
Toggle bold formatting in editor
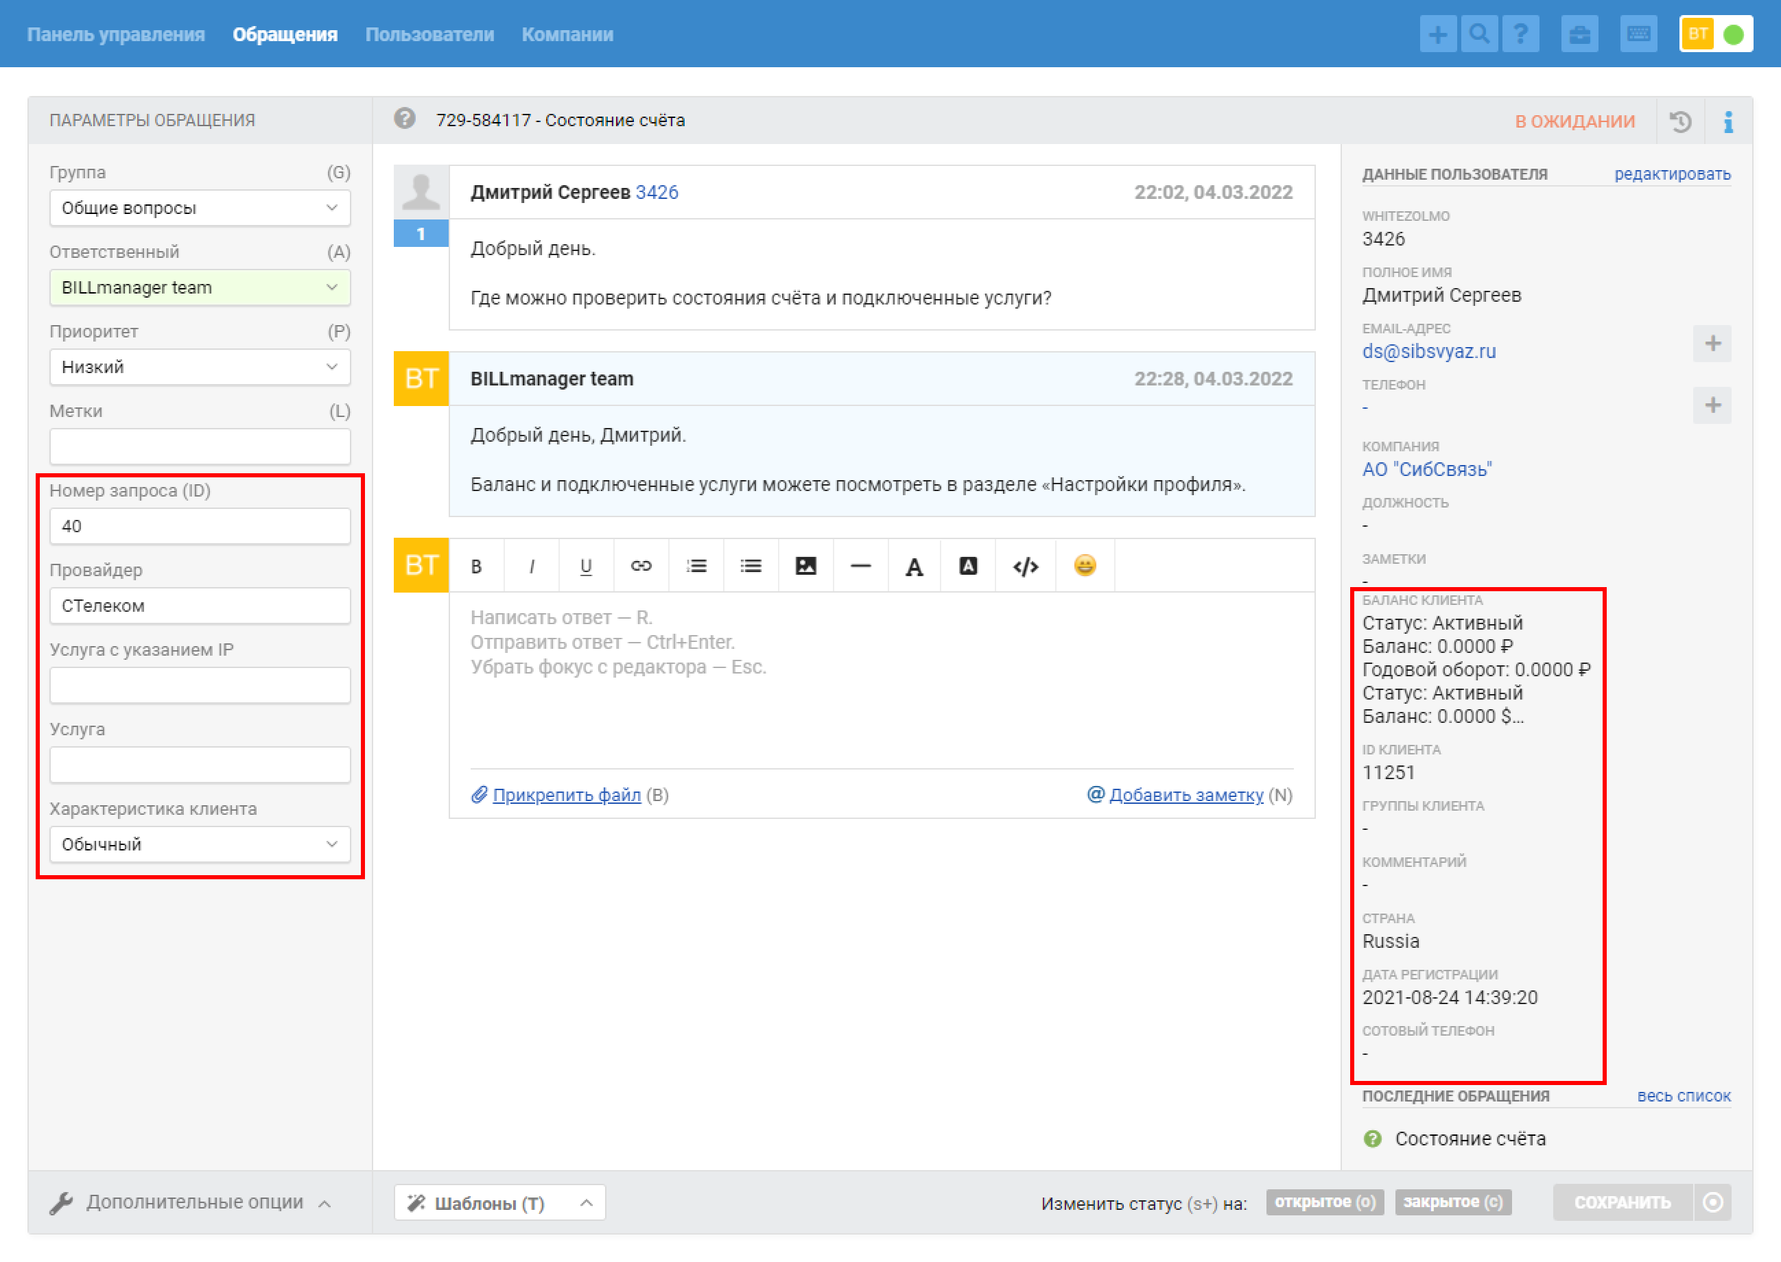477,566
